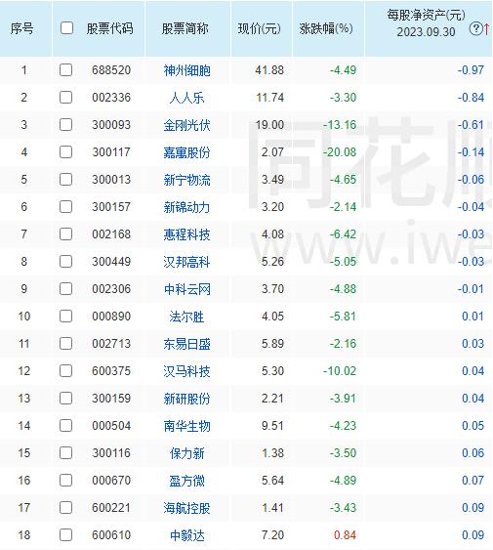This screenshot has height=550, width=493.
Task: Toggle the select-all checkbox in header
Action: [66, 28]
